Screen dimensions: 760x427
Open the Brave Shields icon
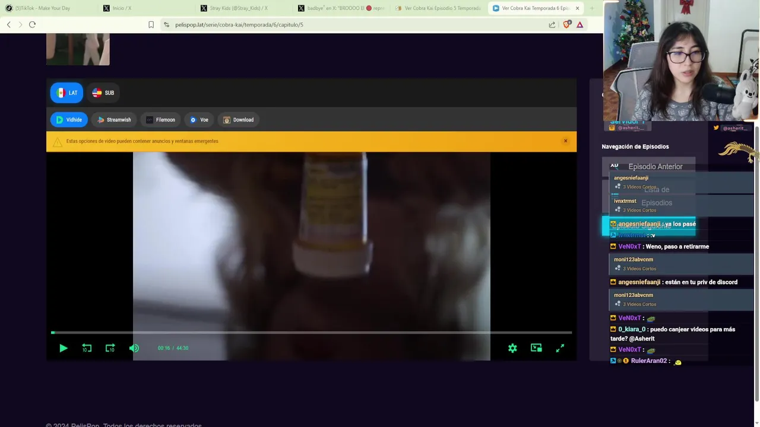pos(566,24)
